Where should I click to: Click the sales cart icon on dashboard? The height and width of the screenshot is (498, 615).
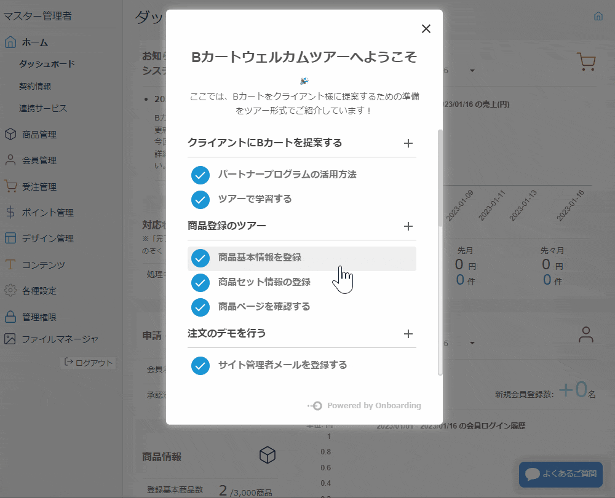coord(586,61)
